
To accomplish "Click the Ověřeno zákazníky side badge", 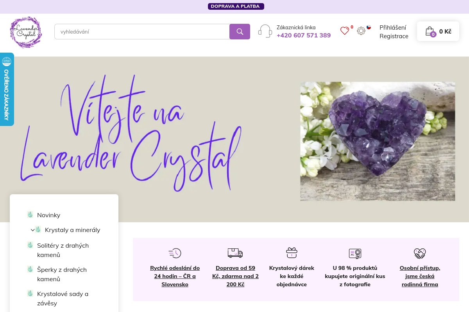I will coord(7,89).
